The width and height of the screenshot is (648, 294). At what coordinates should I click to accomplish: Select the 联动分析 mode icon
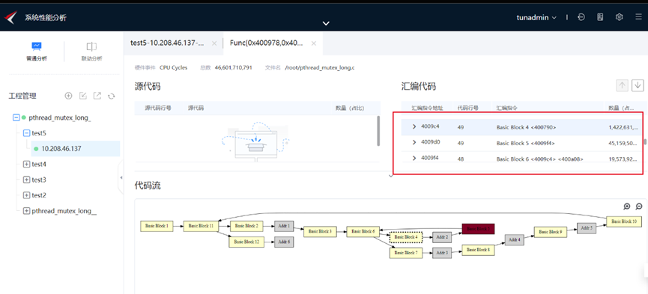(91, 46)
